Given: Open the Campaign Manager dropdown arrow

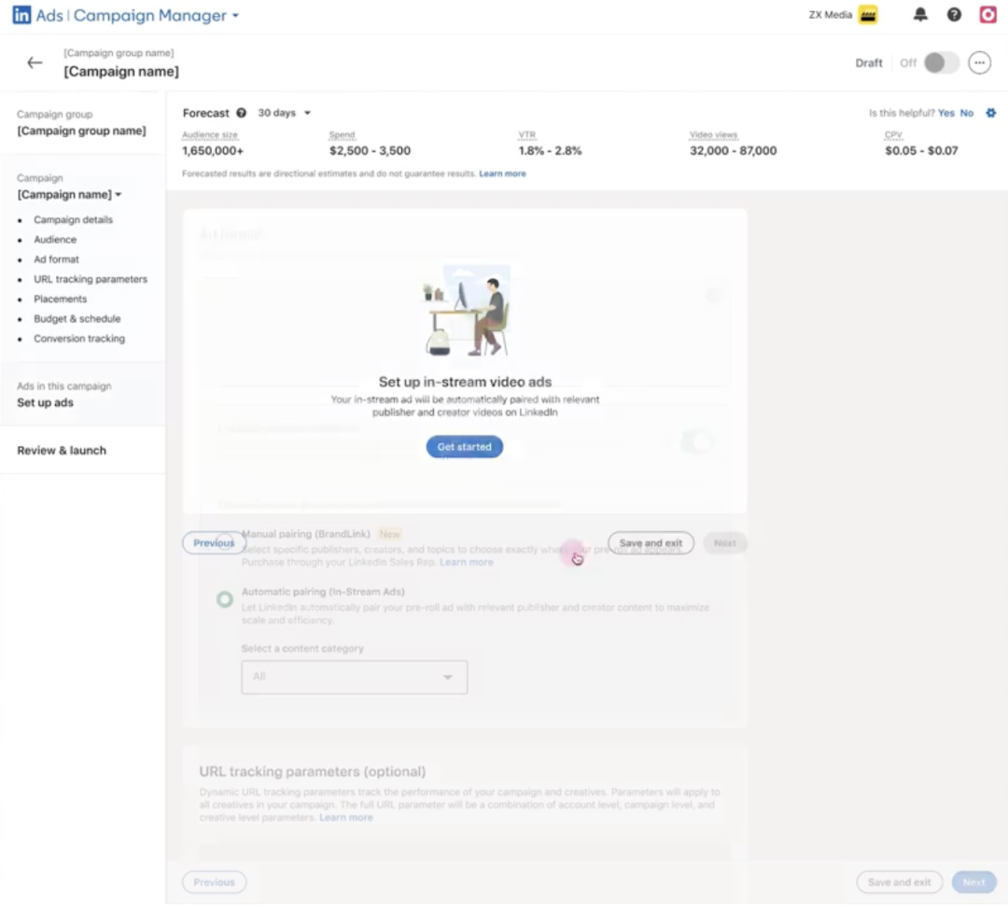Looking at the screenshot, I should pyautogui.click(x=235, y=16).
